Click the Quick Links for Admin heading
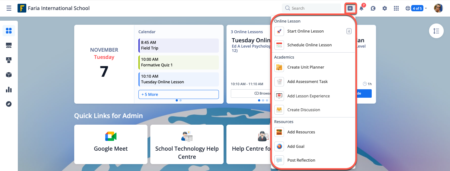 click(x=108, y=116)
